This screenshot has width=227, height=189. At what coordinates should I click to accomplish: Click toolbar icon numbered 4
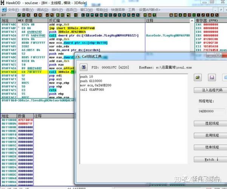[x=212, y=15]
